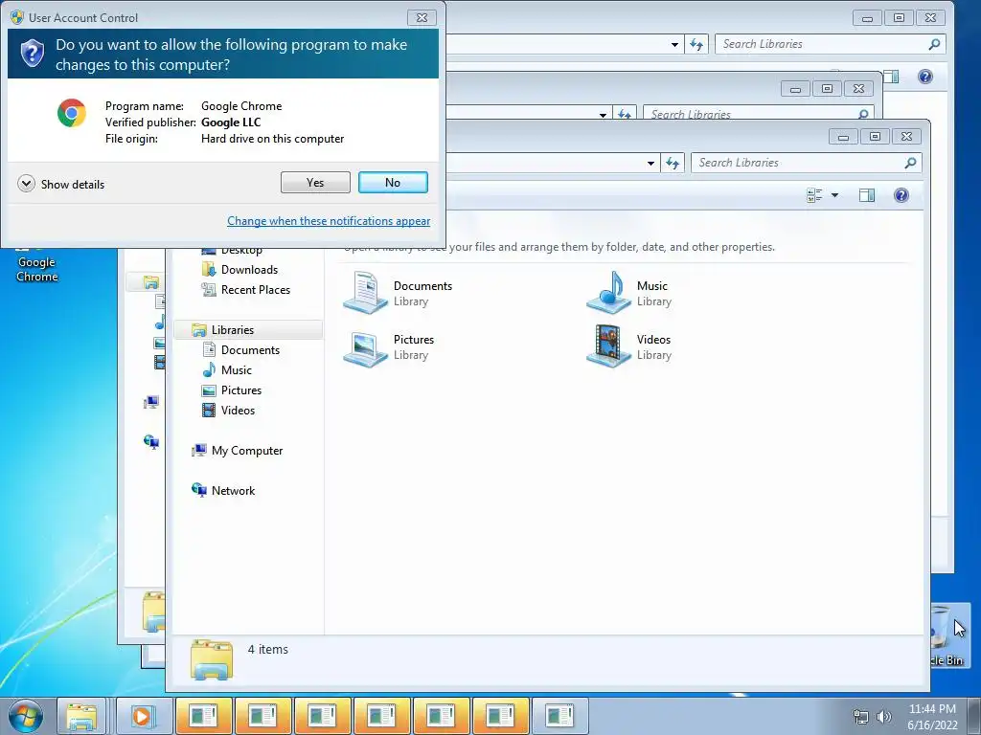Click the Help icon in the front window toolbar
This screenshot has width=981, height=735.
point(901,195)
